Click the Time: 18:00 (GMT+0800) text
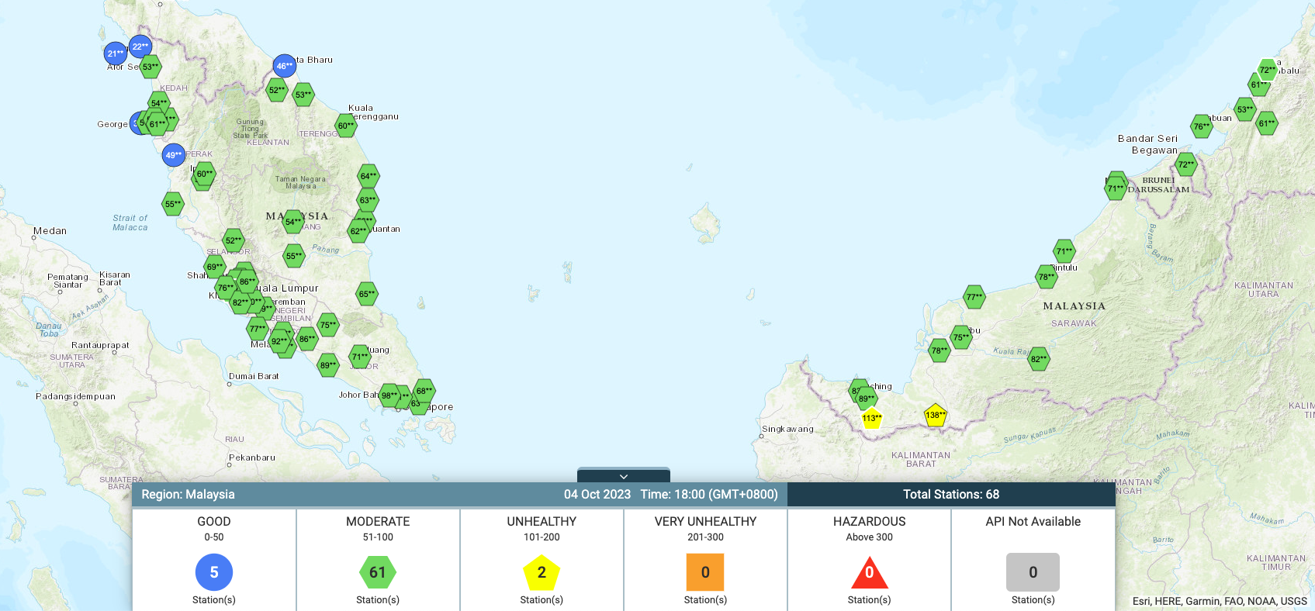 point(709,495)
